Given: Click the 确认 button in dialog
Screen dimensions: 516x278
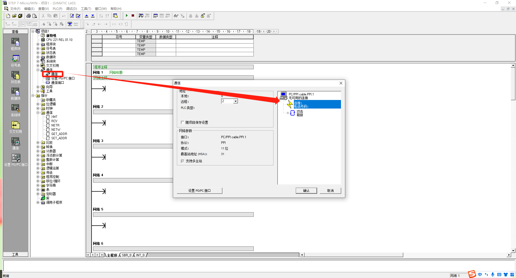Looking at the screenshot, I should (306, 191).
